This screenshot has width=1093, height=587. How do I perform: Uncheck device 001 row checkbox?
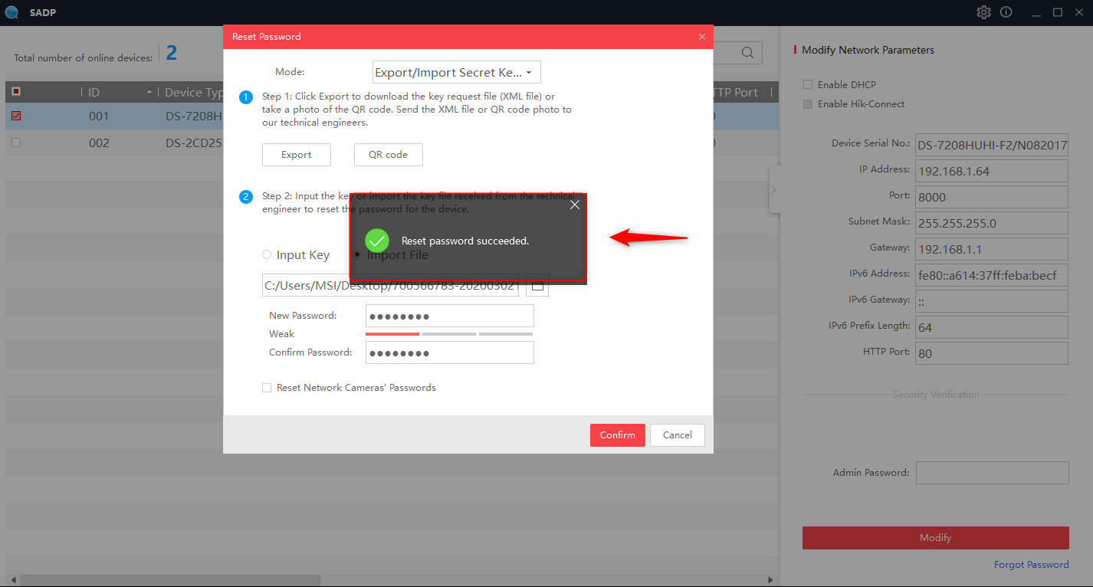16,116
